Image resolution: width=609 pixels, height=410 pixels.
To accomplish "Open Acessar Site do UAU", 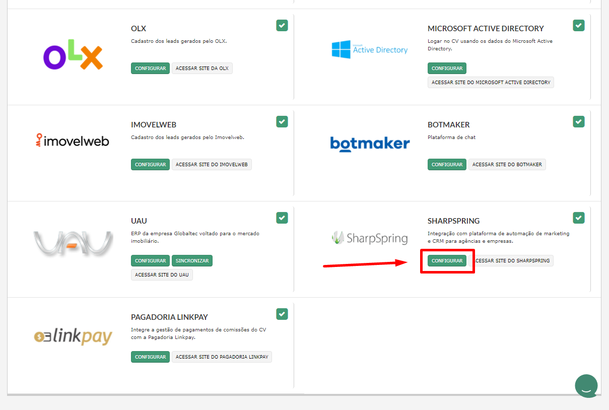I will pos(162,275).
